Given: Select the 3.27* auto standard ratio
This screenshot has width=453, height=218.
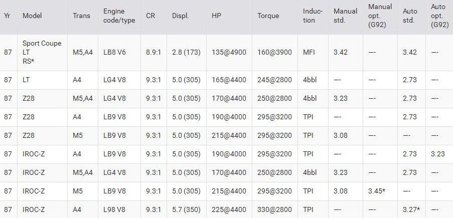Looking at the screenshot, I should (411, 209).
